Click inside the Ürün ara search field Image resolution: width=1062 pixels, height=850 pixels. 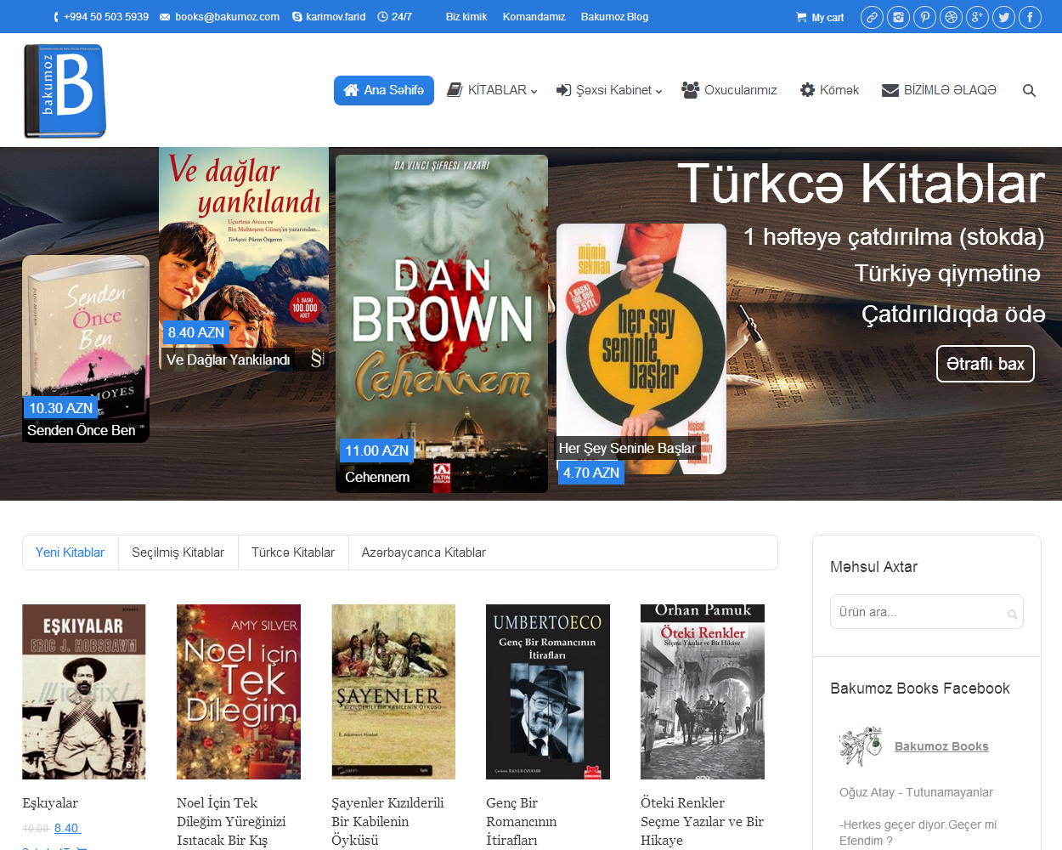coord(927,612)
